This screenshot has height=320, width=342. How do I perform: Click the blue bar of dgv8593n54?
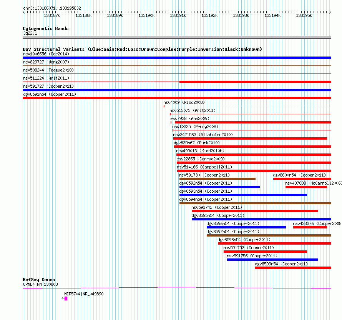(x=243, y=195)
